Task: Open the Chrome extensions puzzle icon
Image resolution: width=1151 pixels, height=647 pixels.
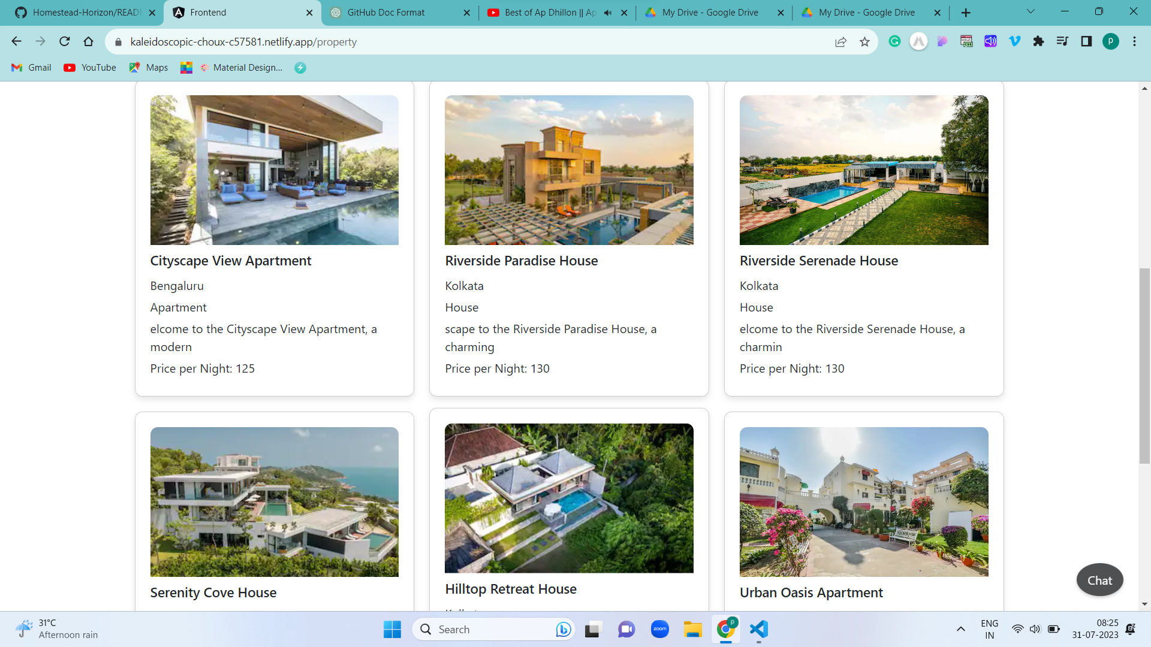Action: pos(1038,42)
